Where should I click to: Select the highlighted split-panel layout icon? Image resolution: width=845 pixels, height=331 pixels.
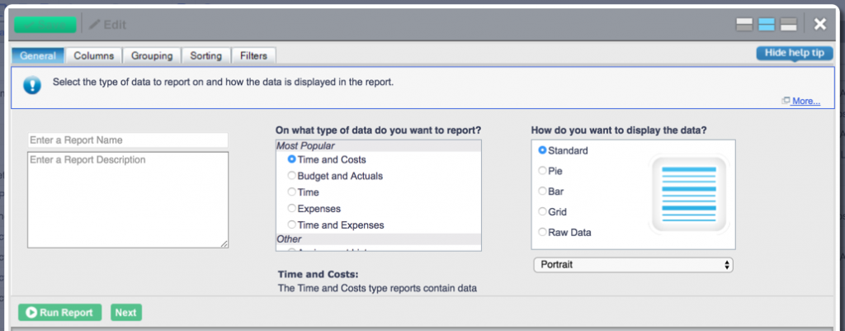[x=767, y=25]
